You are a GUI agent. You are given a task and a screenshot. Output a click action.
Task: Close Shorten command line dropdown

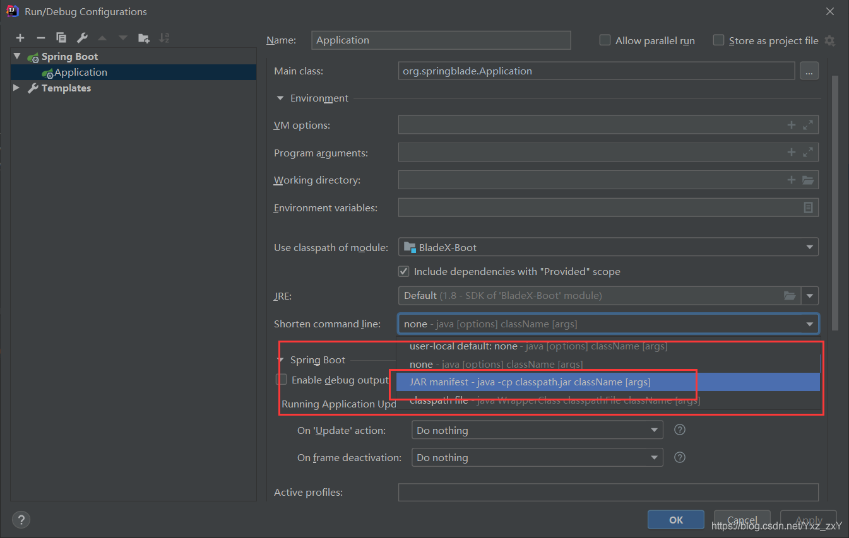coord(810,324)
